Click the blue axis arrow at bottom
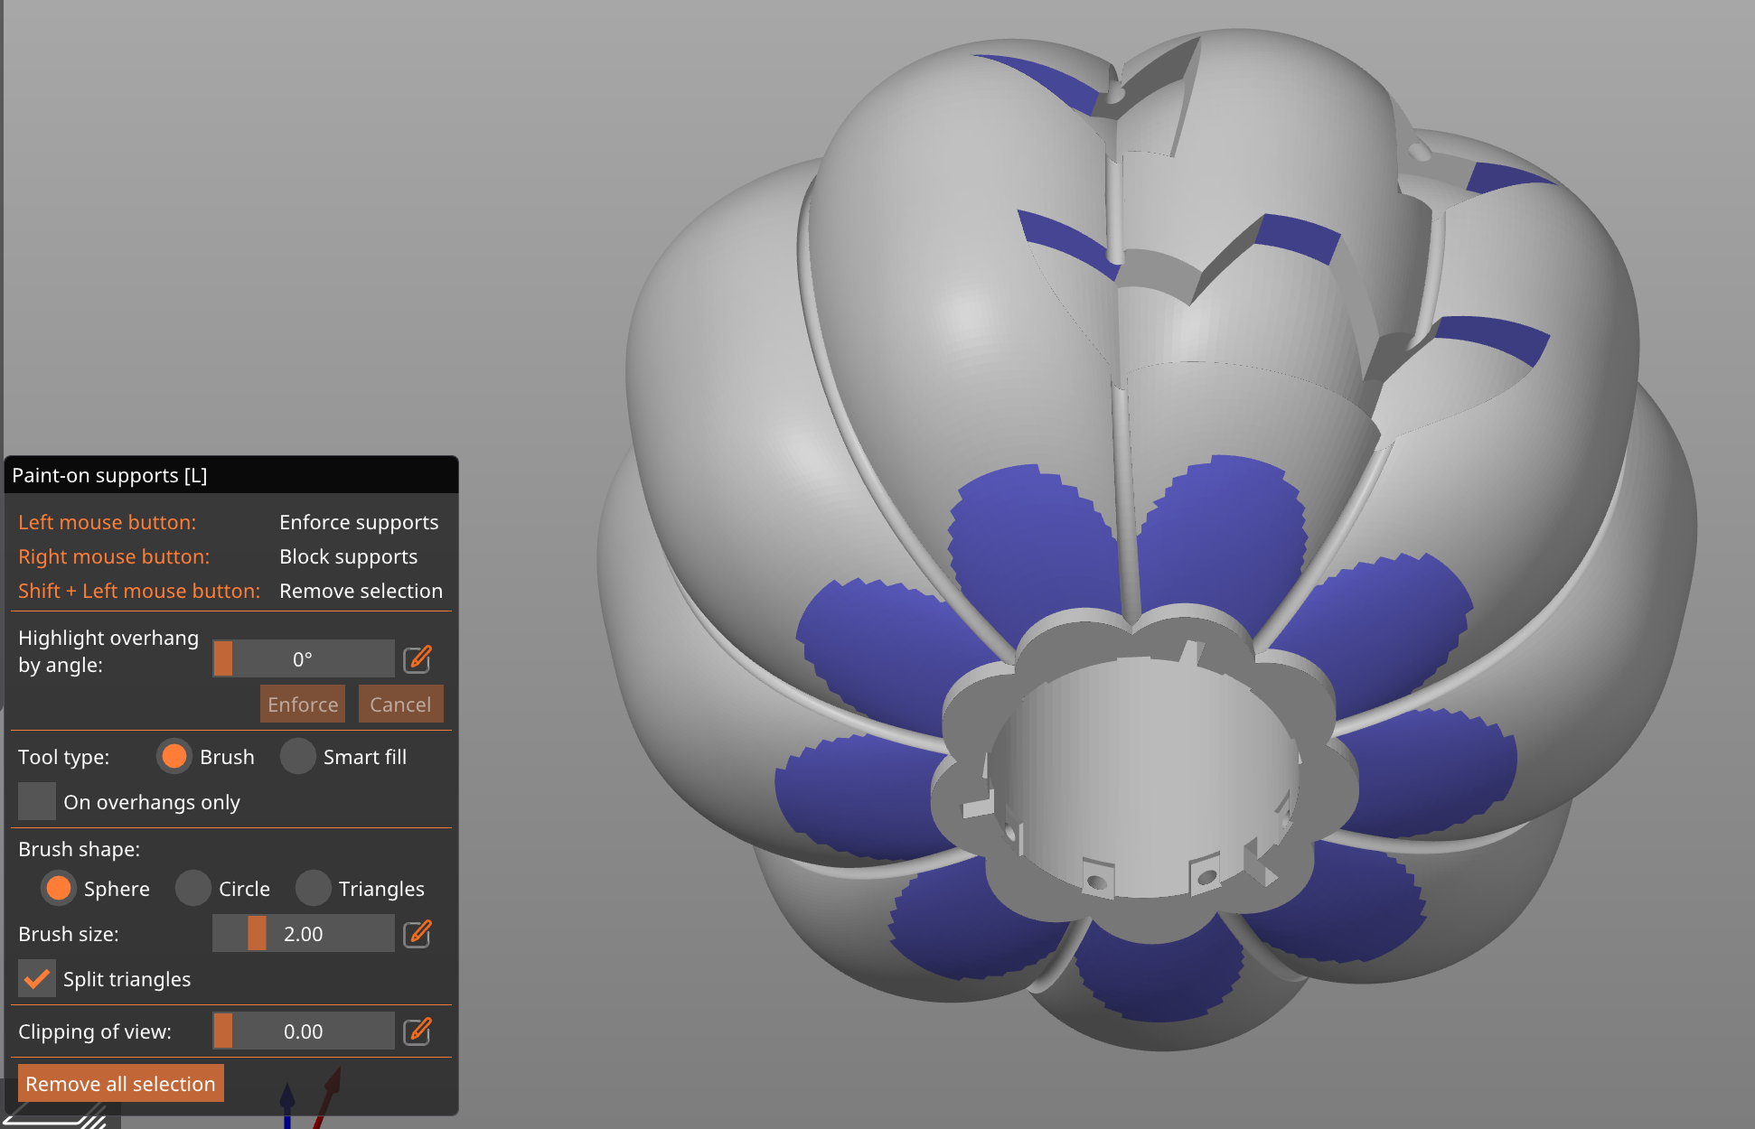Viewport: 1755px width, 1129px height. click(x=287, y=1102)
